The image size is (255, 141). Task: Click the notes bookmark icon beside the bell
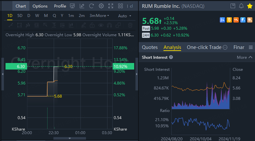click(233, 6)
